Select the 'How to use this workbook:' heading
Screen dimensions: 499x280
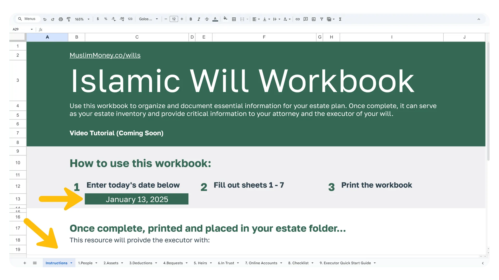point(140,163)
